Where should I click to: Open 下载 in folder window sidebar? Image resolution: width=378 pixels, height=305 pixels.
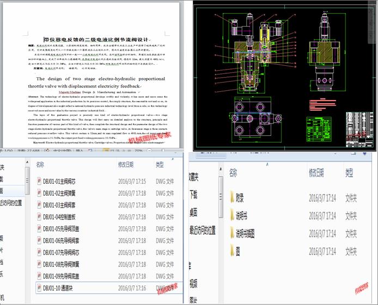point(193,195)
